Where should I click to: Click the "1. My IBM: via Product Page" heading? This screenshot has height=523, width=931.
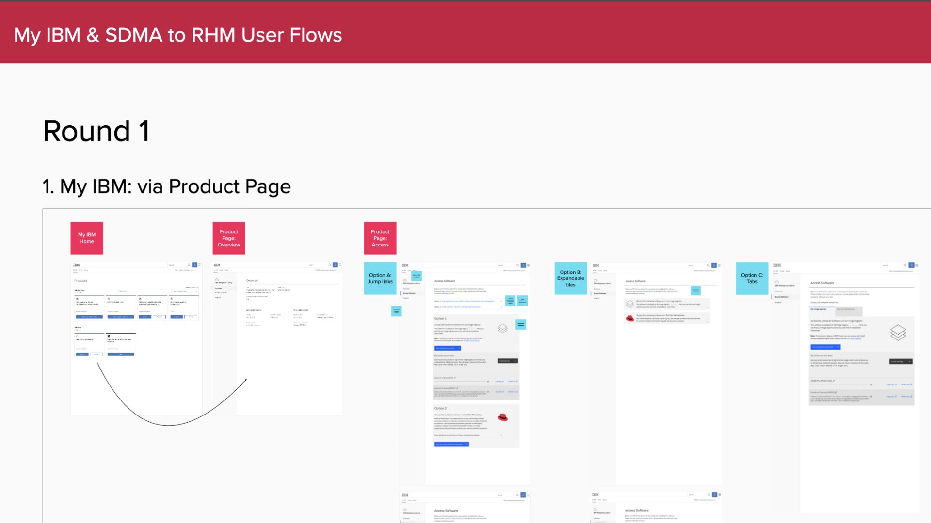[x=166, y=187]
